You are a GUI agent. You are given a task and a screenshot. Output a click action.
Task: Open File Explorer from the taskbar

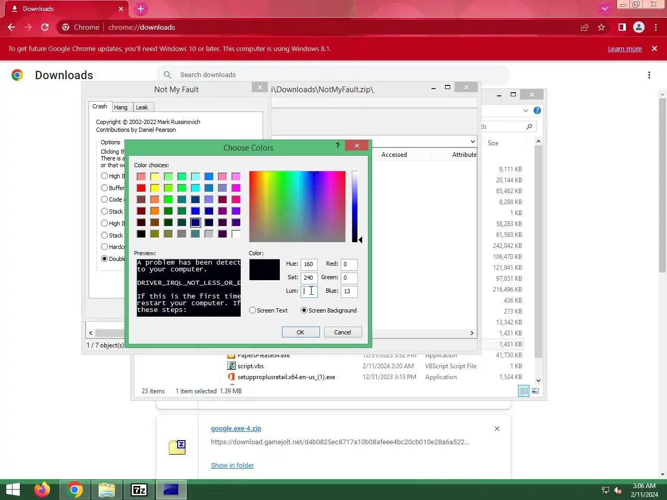click(x=107, y=490)
